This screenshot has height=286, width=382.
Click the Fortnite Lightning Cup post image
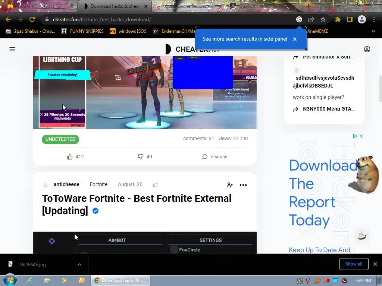pyautogui.click(x=145, y=92)
